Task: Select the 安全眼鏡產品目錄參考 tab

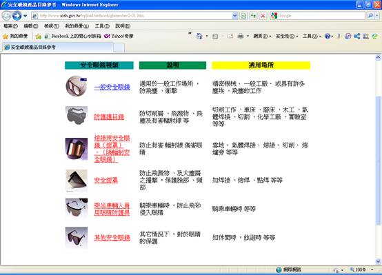Action: point(57,48)
